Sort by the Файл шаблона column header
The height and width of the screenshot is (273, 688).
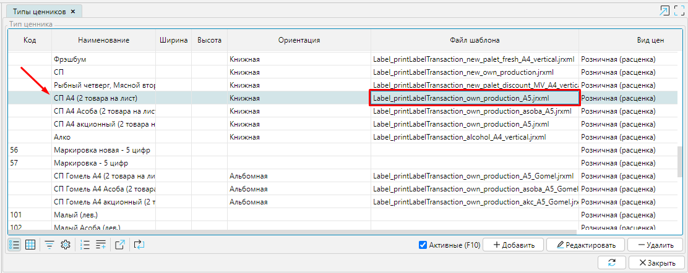475,40
